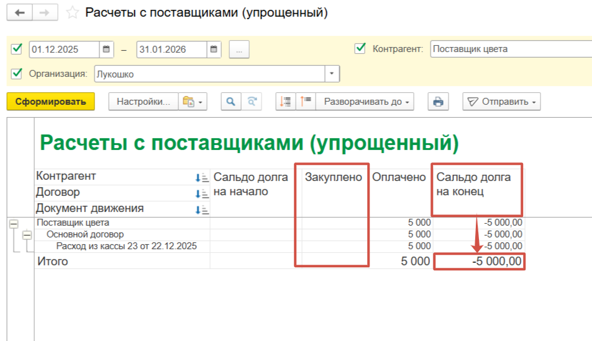
Task: Toggle the period filter checkbox
Action: click(17, 48)
